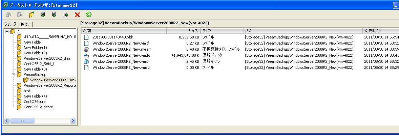
Task: Click the 2.45 KB size cell
Action: click(x=193, y=61)
